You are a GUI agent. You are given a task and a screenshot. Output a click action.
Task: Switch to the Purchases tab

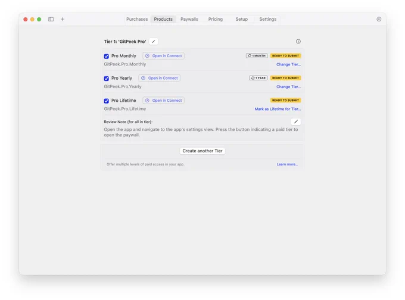(x=137, y=19)
